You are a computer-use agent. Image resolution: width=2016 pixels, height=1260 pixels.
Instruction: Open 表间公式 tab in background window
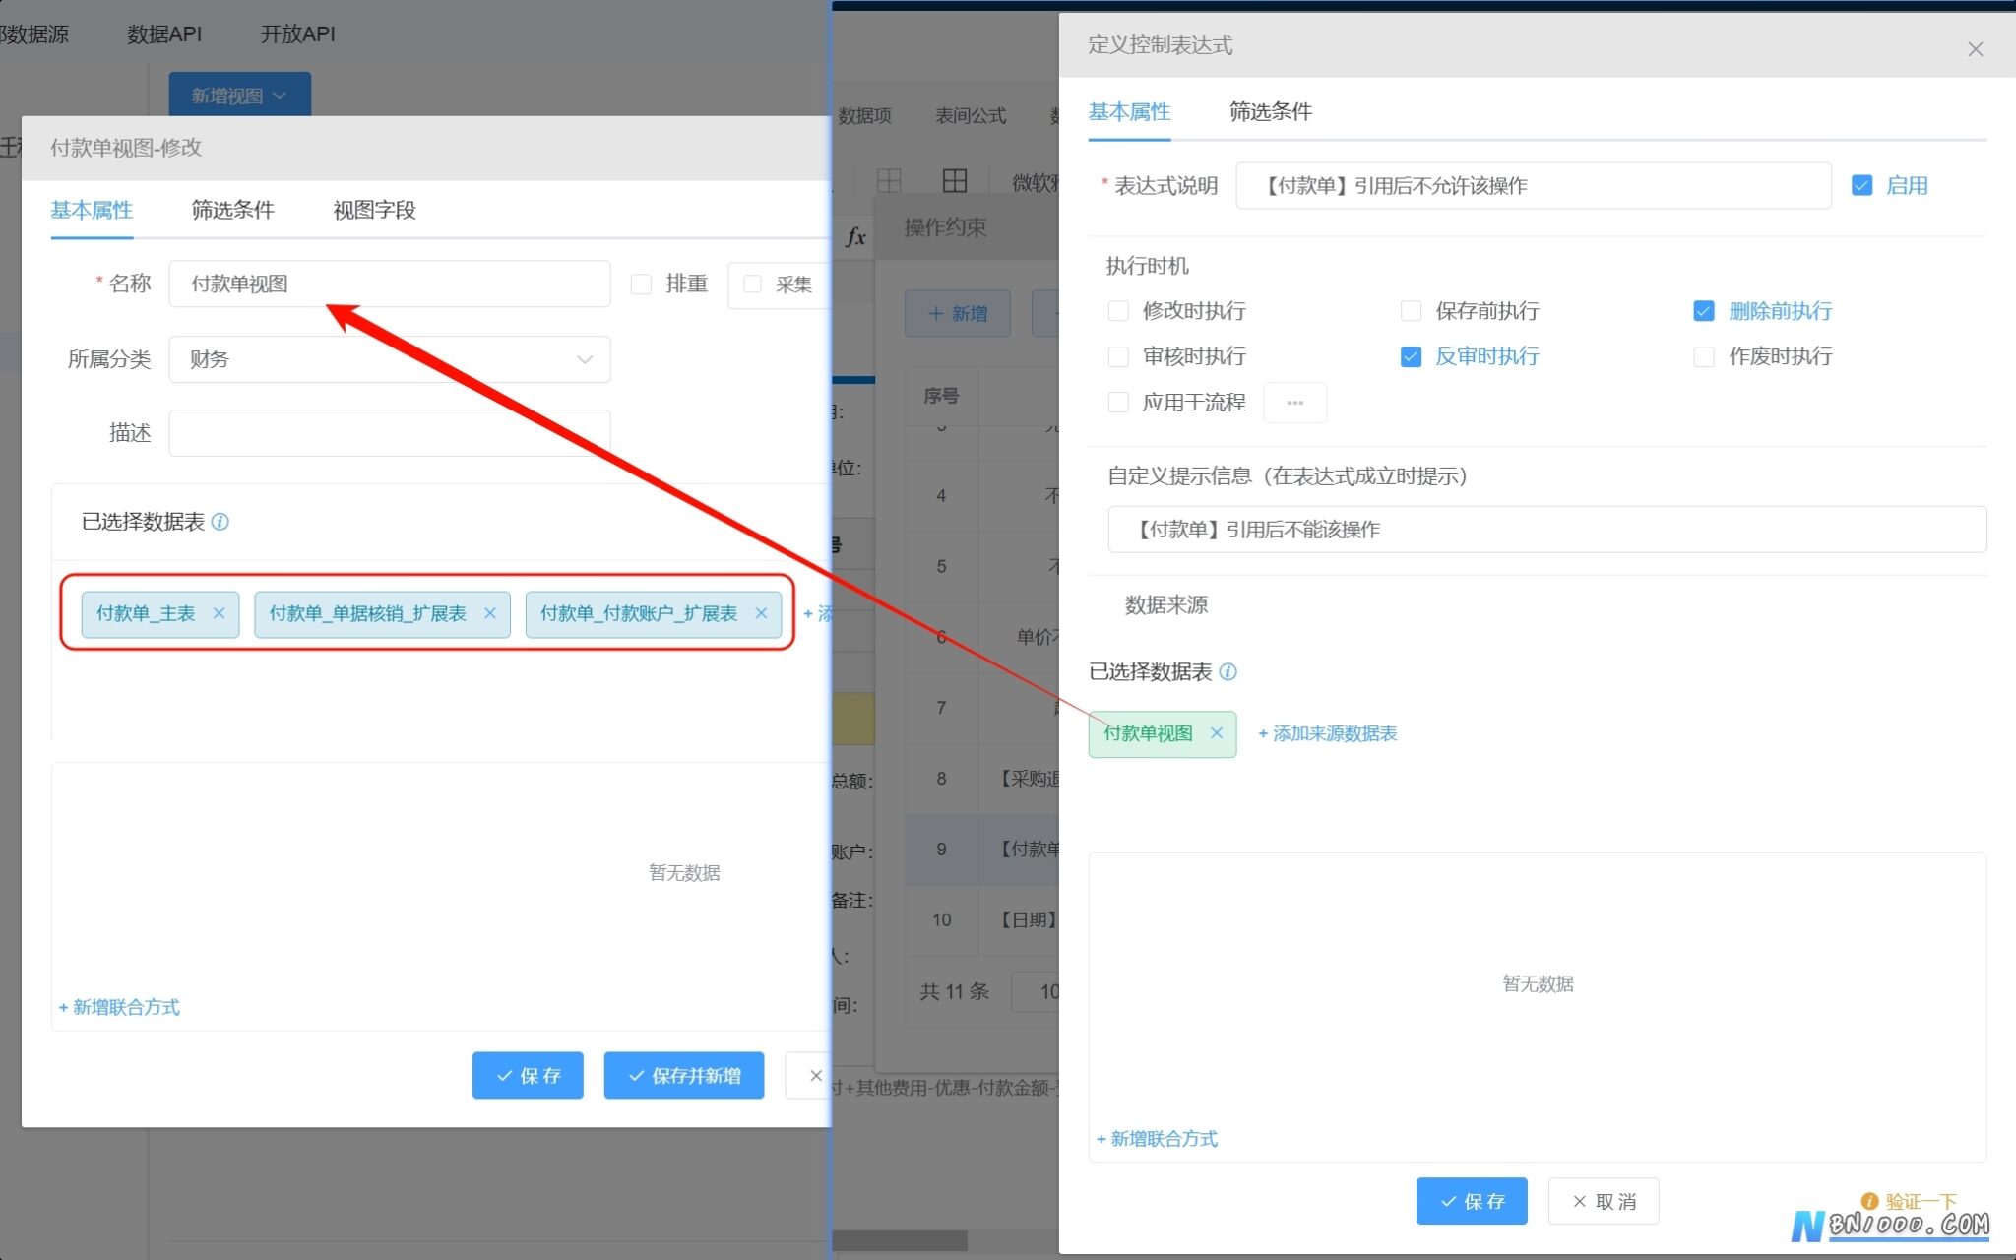click(971, 116)
